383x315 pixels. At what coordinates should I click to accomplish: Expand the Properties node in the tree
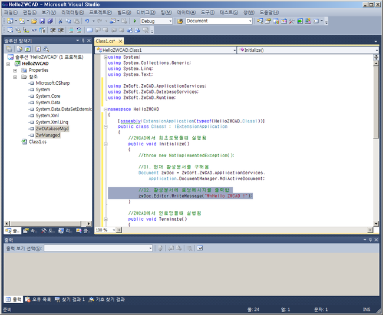[x=15, y=71]
